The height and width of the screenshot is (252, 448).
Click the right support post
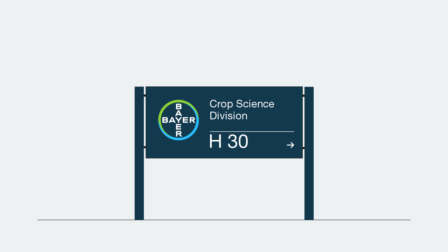tap(309, 153)
